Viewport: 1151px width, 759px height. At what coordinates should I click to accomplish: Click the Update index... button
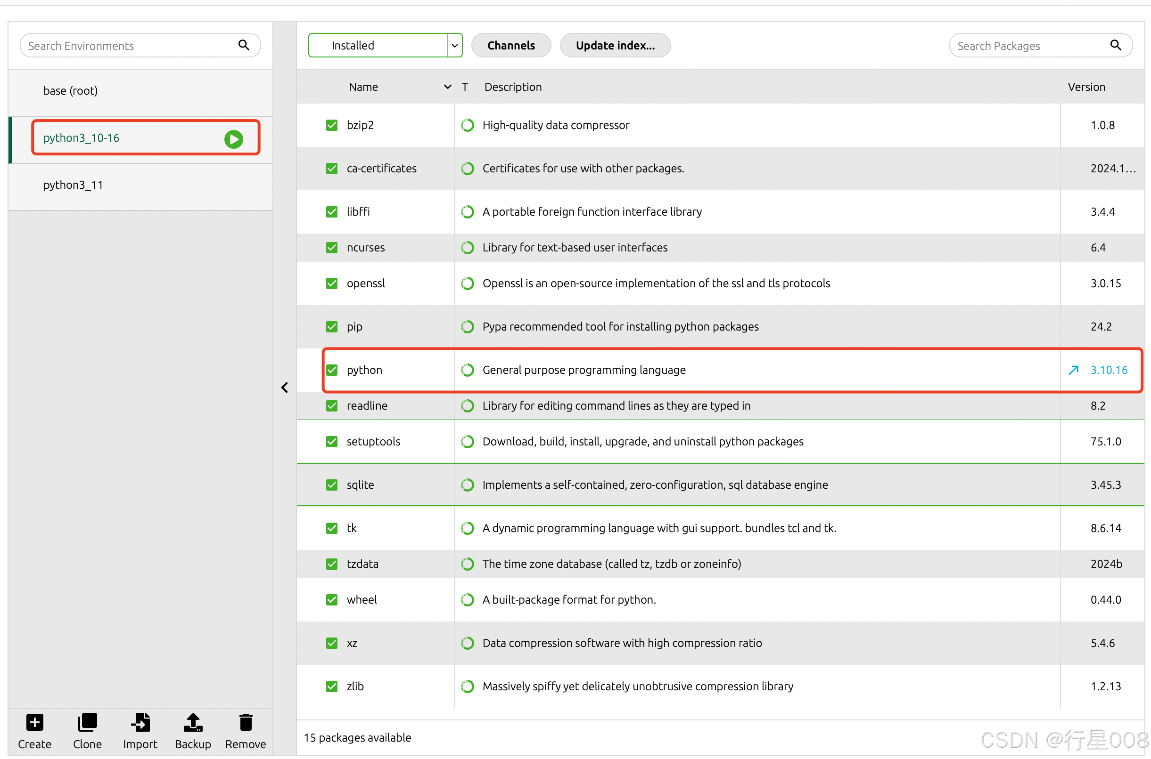coord(615,46)
